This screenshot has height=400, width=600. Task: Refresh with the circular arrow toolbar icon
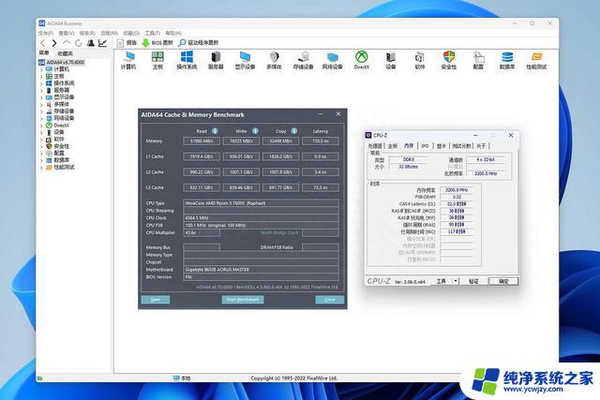(x=79, y=43)
